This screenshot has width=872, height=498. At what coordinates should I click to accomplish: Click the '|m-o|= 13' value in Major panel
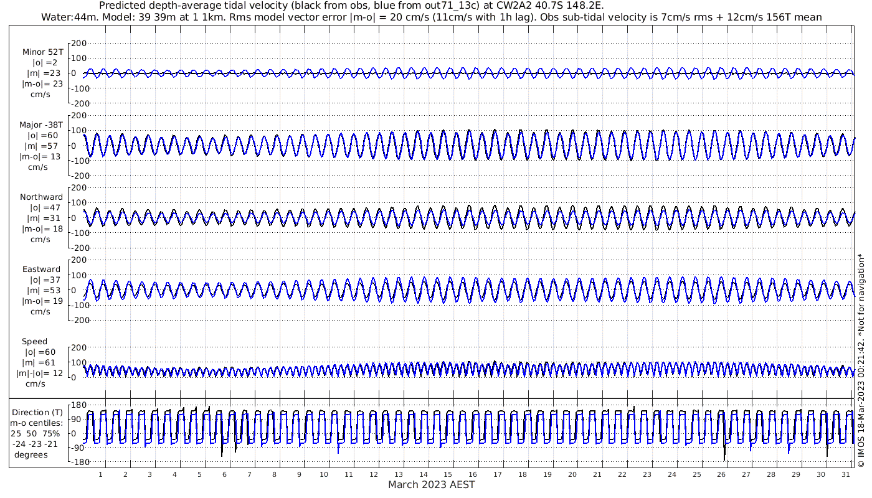[41, 156]
